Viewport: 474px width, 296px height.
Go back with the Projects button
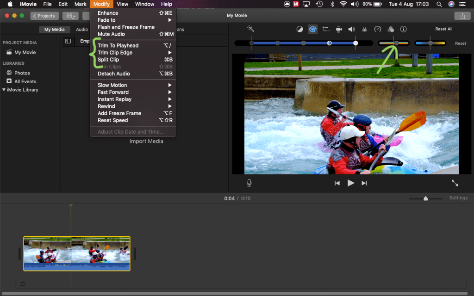click(44, 16)
